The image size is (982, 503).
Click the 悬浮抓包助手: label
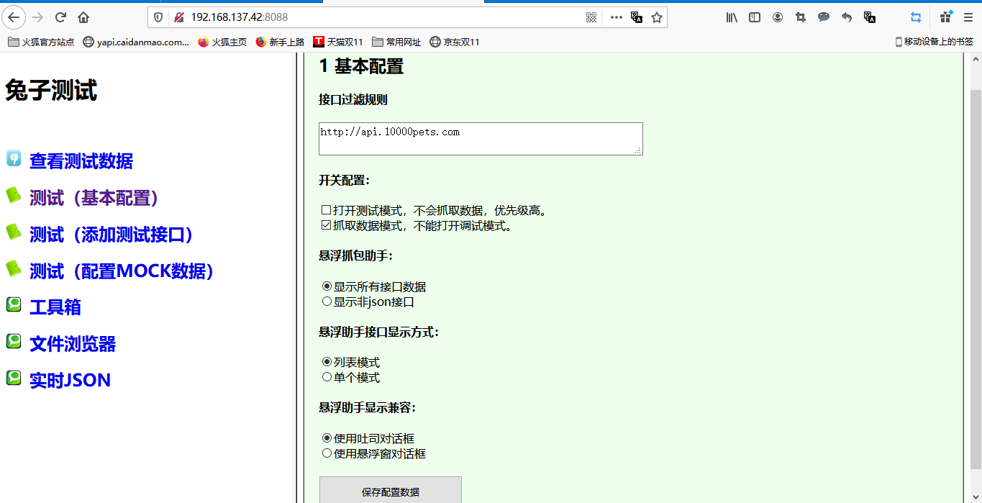[356, 255]
